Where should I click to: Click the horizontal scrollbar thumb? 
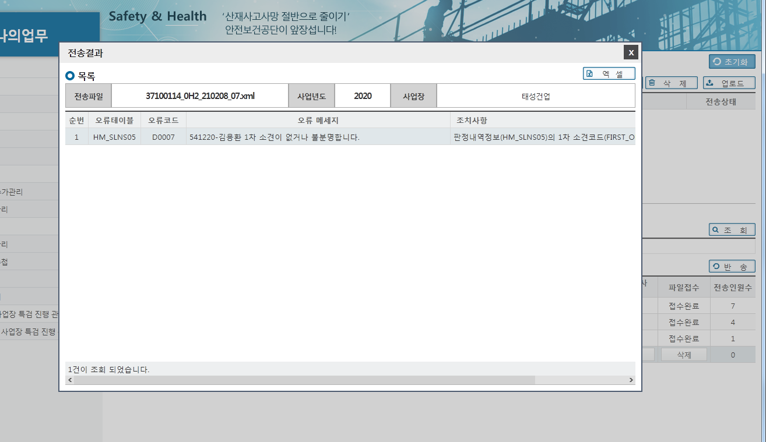tap(304, 380)
